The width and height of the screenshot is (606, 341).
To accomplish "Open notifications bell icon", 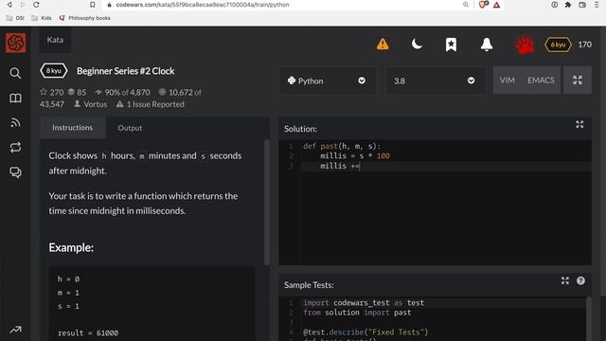I will [x=486, y=45].
